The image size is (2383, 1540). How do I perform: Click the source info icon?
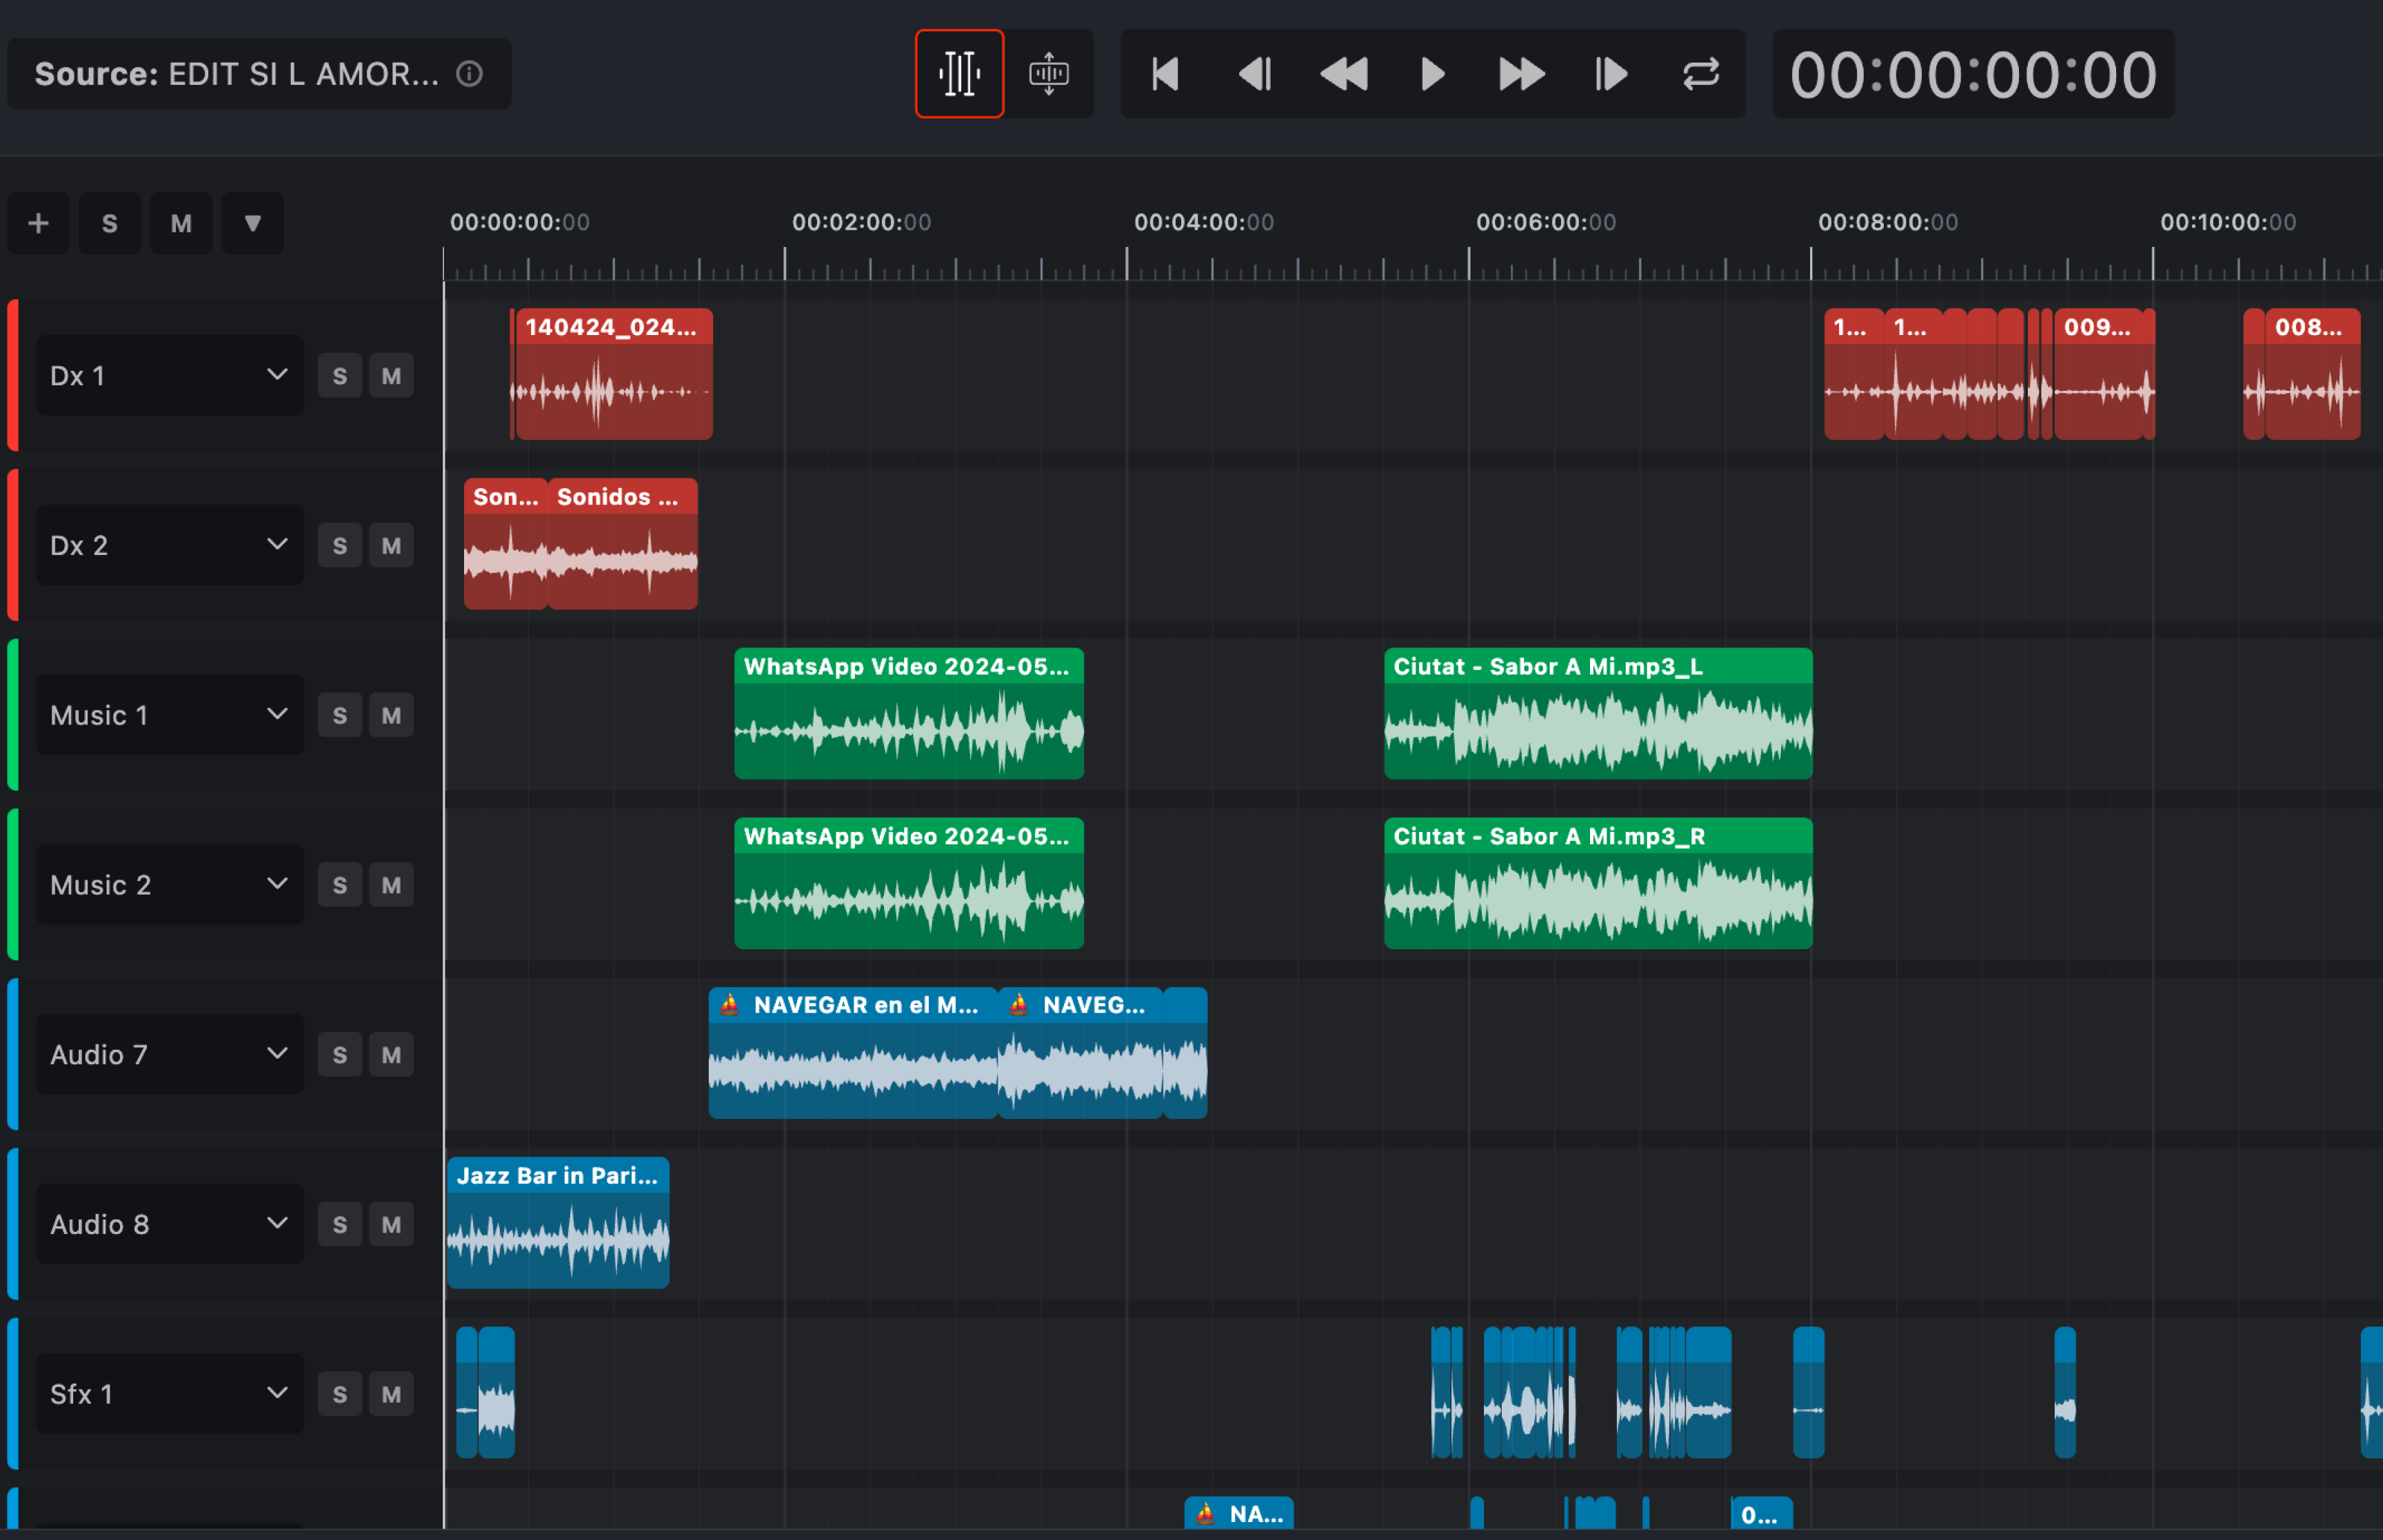tap(469, 74)
